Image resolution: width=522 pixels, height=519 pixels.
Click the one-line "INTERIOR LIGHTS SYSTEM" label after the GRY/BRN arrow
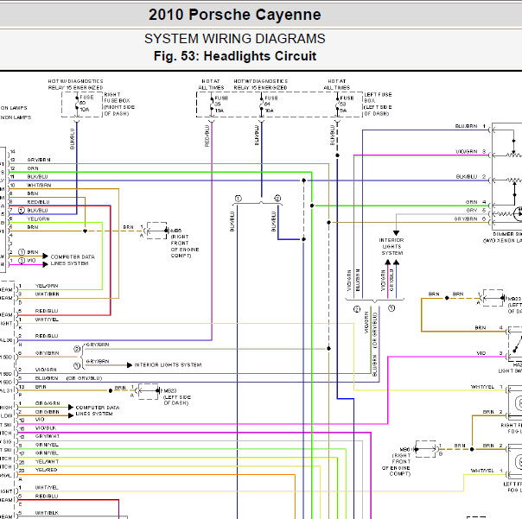click(168, 365)
